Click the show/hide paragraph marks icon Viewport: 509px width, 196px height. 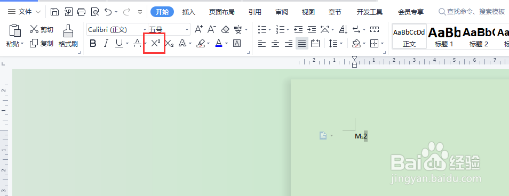[356, 29]
